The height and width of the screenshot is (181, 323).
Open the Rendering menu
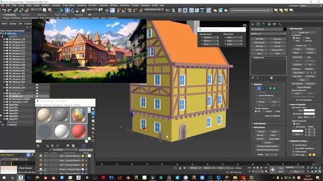pos(82,6)
